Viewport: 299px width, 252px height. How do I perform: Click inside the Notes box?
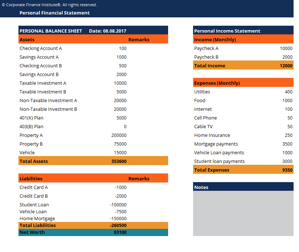pyautogui.click(x=243, y=214)
